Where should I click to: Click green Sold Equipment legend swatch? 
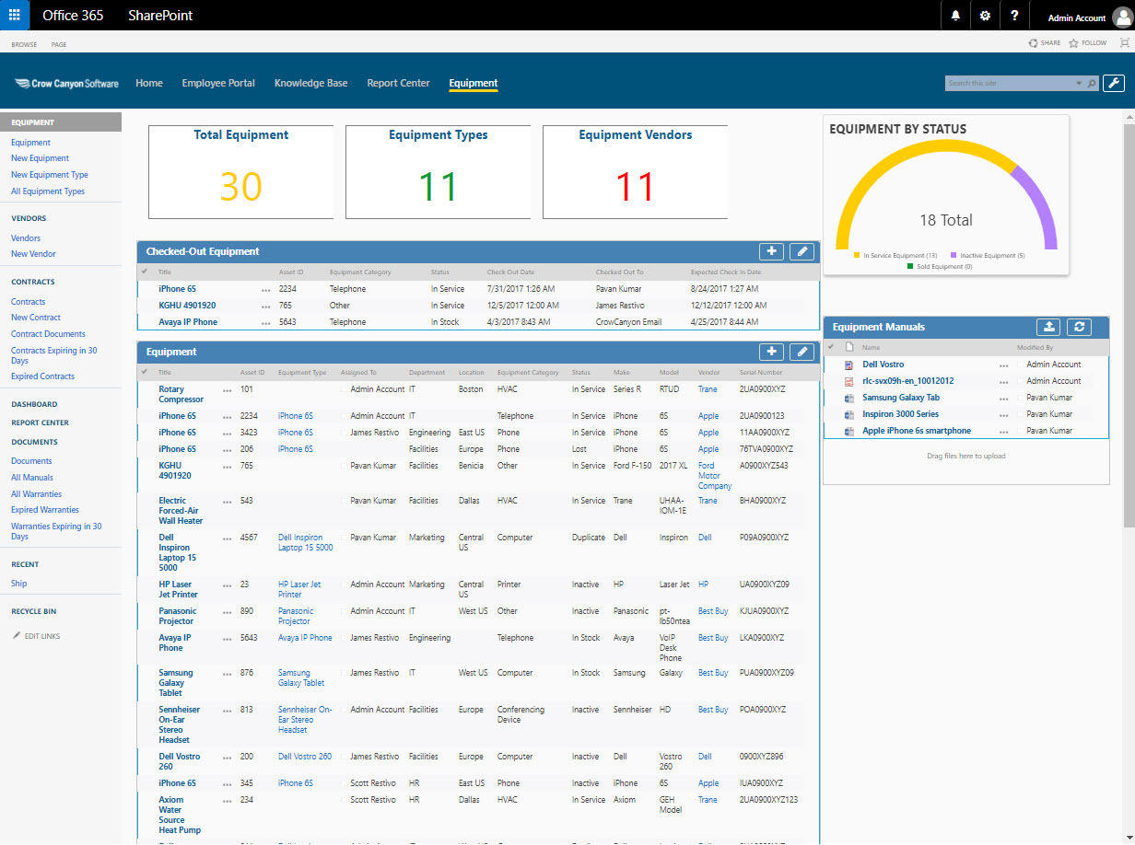point(909,266)
